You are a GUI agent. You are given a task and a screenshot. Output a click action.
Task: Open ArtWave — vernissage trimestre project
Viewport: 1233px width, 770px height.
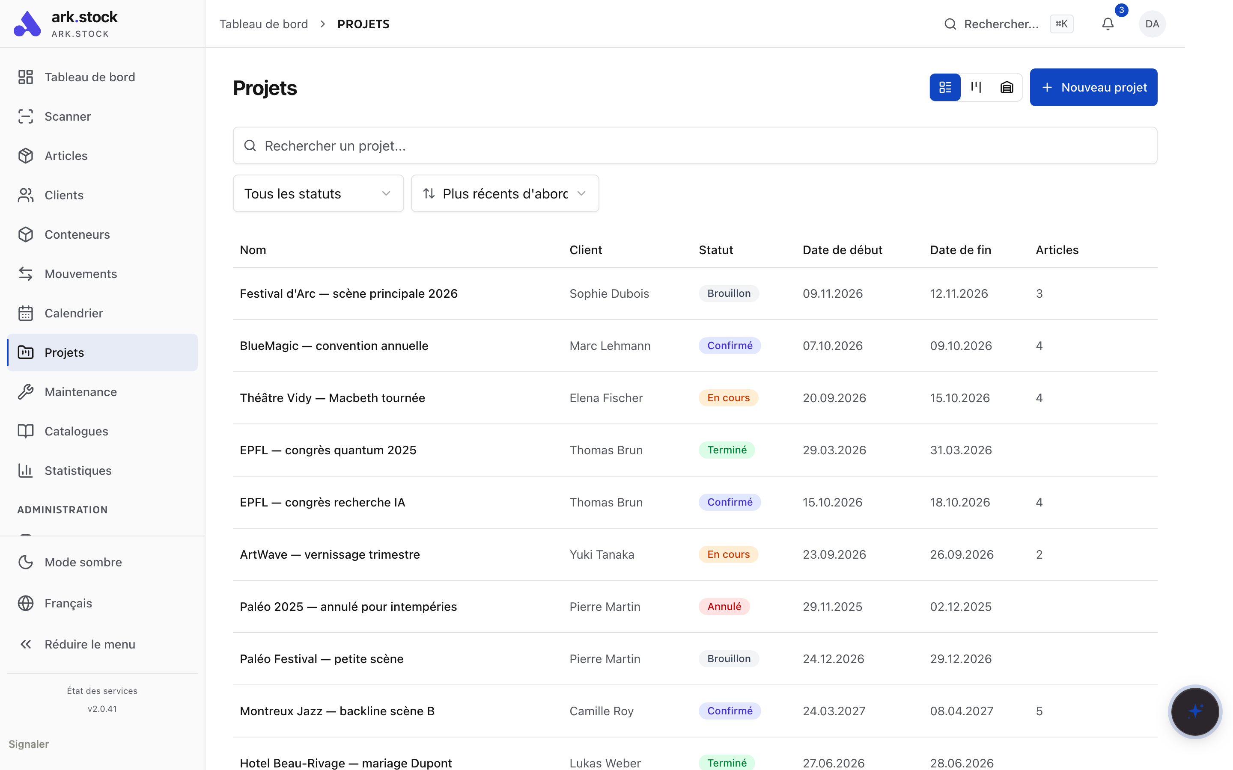695,554
